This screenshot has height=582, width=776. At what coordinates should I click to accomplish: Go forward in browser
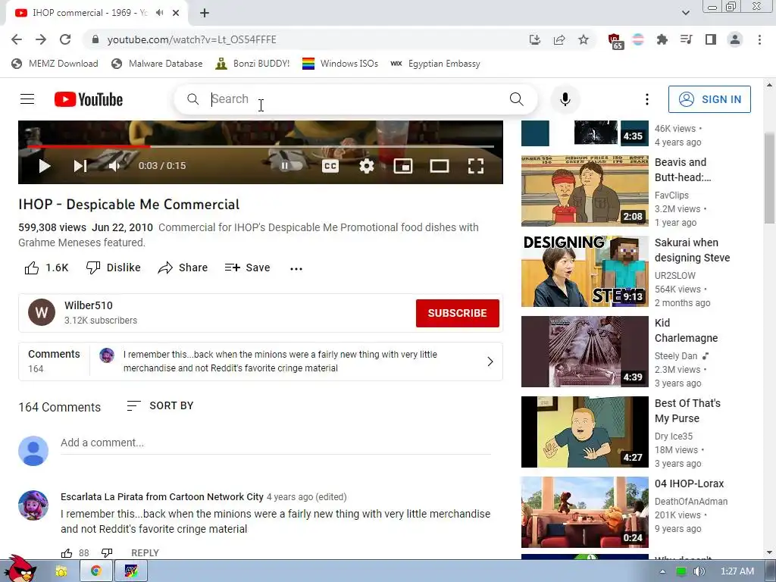coord(41,39)
